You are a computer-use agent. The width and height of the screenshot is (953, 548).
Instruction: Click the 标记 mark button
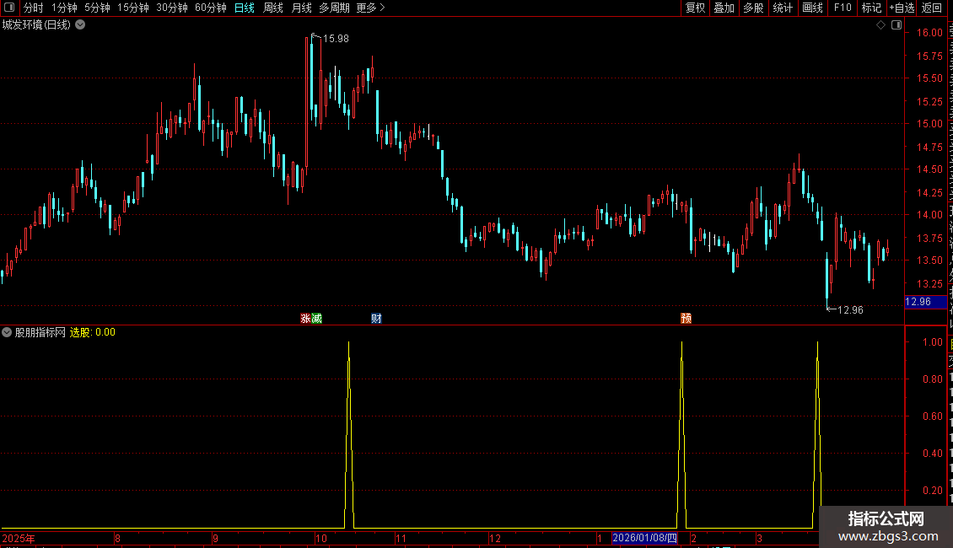pyautogui.click(x=871, y=8)
